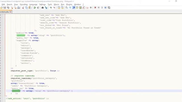Viewport: 182px width, 102px height.
Task: Click the Redo arrow icon
Action: click(x=38, y=8)
